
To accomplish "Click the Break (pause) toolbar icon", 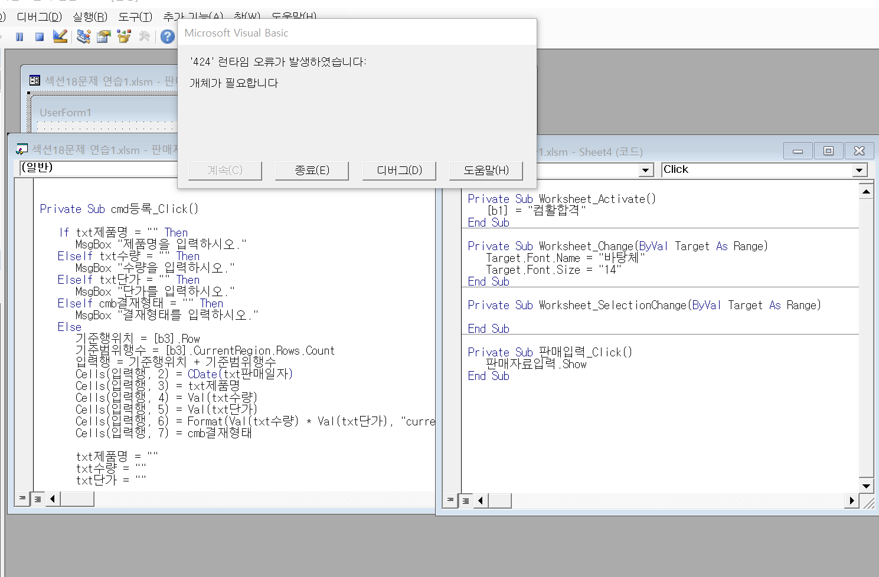I will point(19,37).
